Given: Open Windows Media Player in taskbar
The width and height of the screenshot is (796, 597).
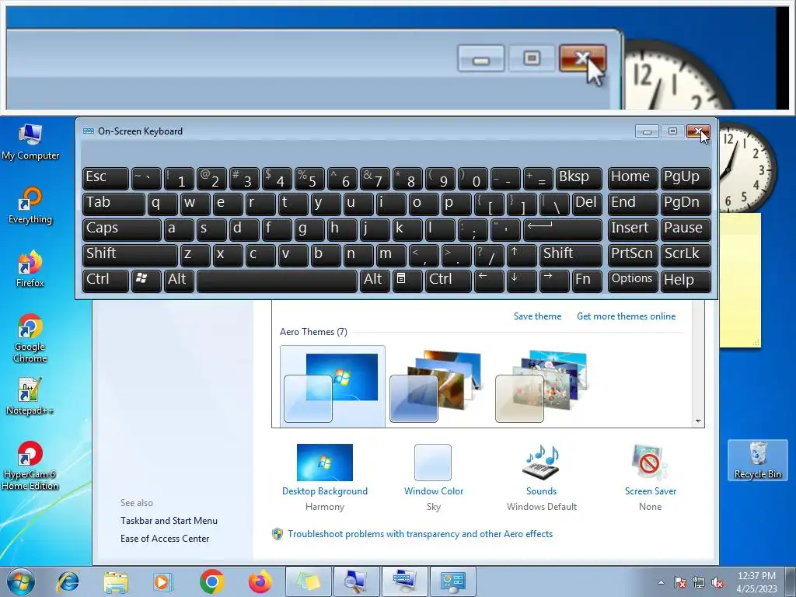Looking at the screenshot, I should tap(163, 581).
